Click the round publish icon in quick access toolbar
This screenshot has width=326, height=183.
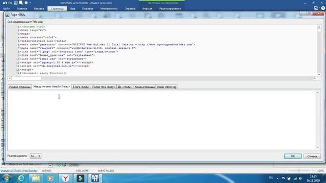26,3
